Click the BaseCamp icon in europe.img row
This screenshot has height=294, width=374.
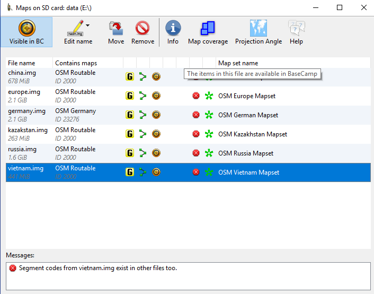(156, 96)
